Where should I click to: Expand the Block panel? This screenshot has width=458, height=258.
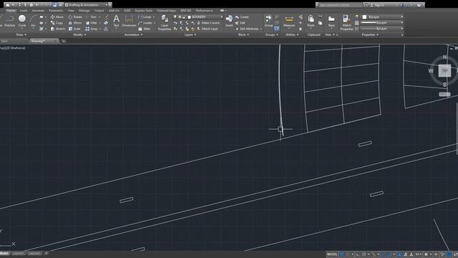(x=243, y=34)
